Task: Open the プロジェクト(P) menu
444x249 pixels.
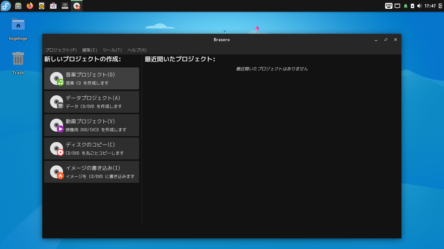Action: [61, 50]
